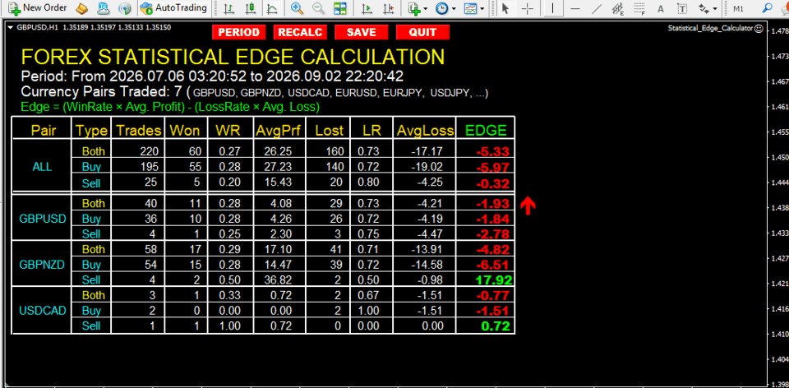The height and width of the screenshot is (388, 789).
Task: Click the red -5.33 edge value
Action: pyautogui.click(x=494, y=151)
